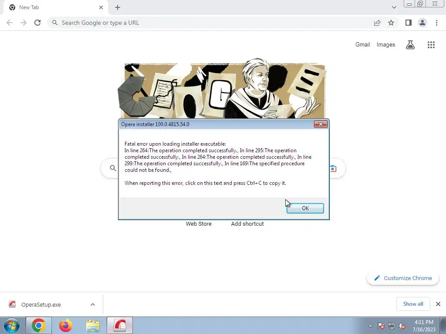Close the Opera installer error dialog
446x334 pixels.
321,124
